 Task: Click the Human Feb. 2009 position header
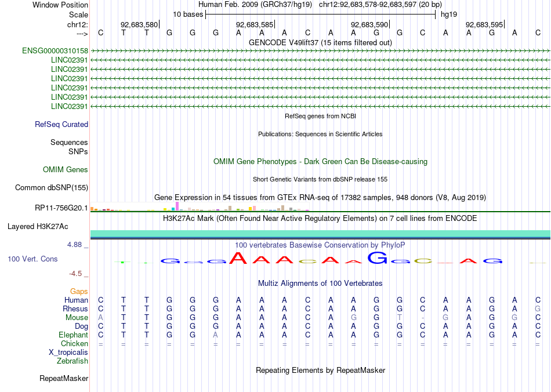click(320, 5)
